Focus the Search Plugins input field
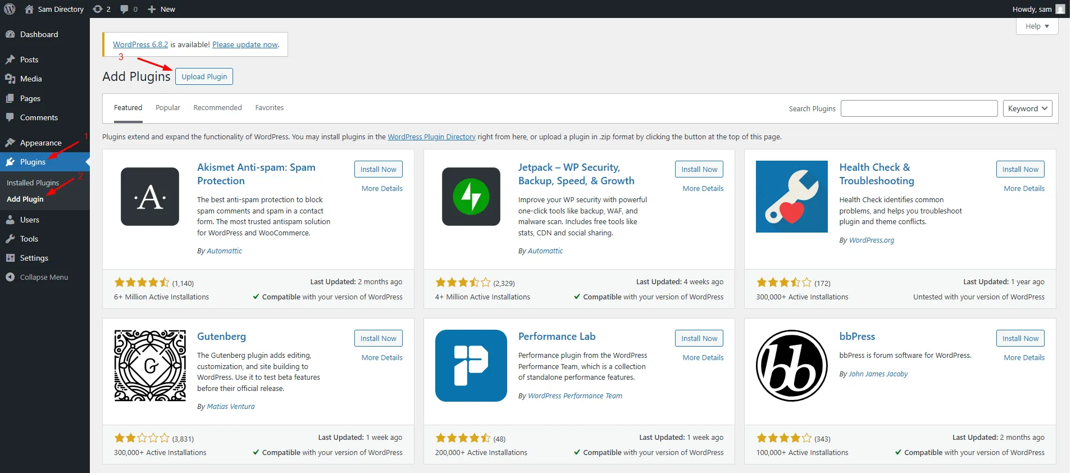This screenshot has height=473, width=1071. click(x=919, y=108)
